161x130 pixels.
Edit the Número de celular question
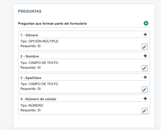coord(145,111)
